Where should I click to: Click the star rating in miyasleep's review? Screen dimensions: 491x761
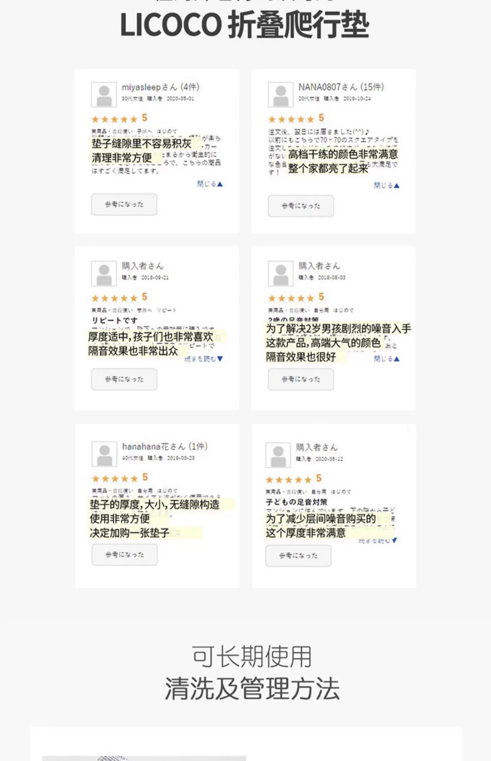[115, 119]
